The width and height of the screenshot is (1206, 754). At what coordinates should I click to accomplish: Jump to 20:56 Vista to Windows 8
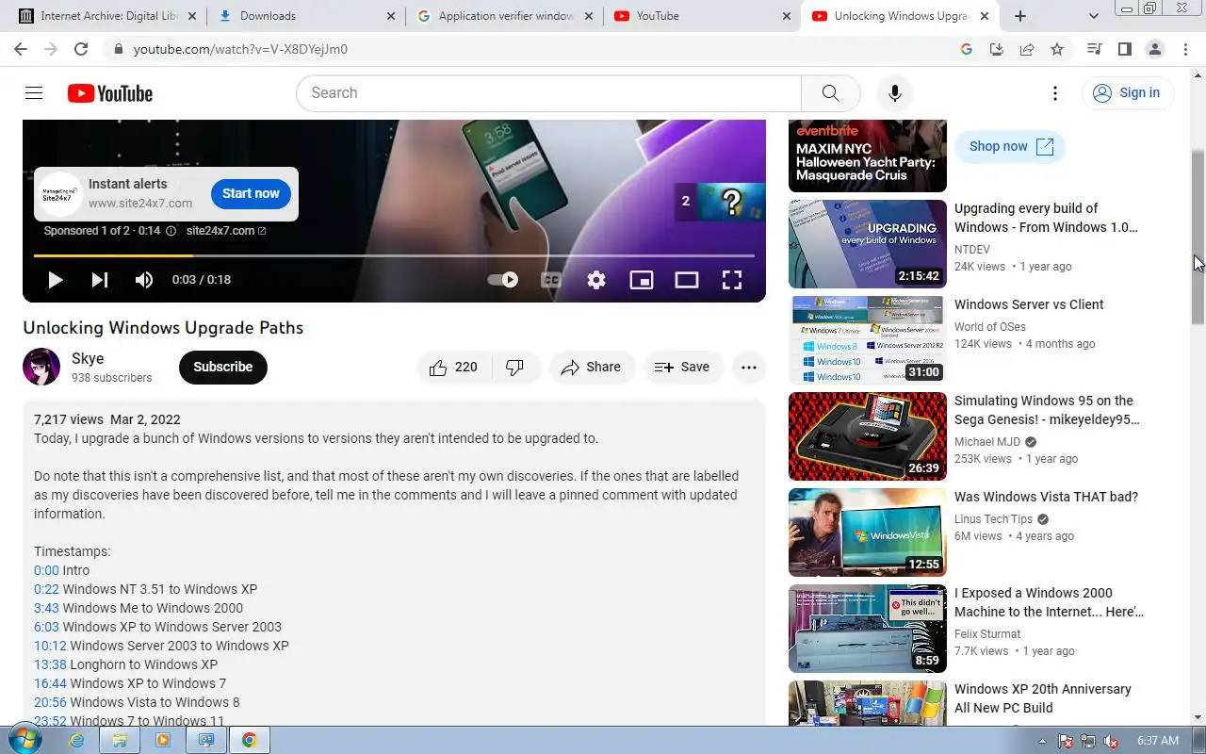[x=50, y=702]
